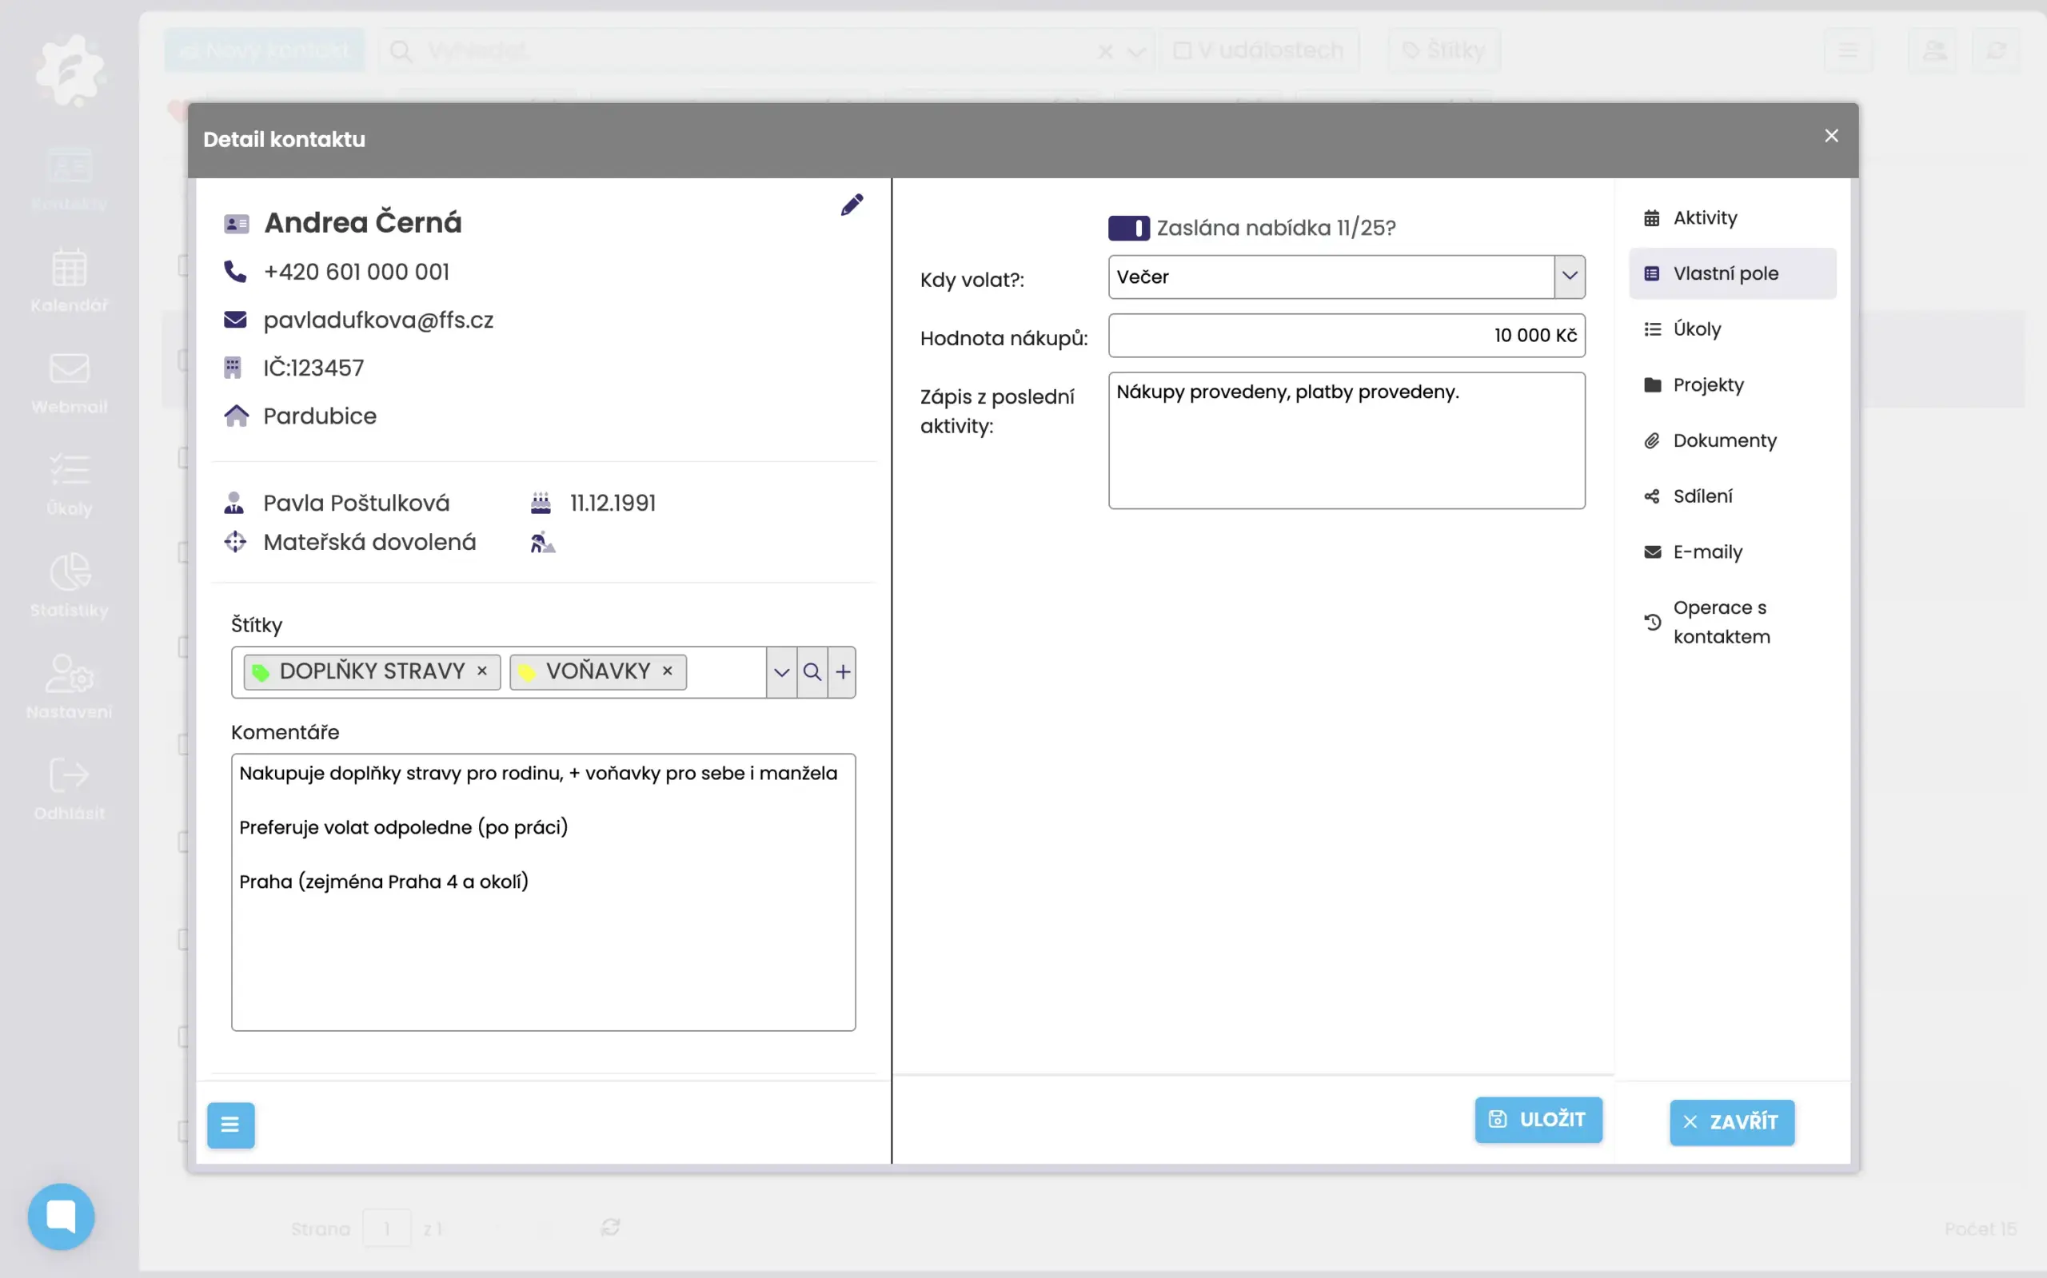Click the ZAVŘÍT button
The height and width of the screenshot is (1278, 2047).
pyautogui.click(x=1731, y=1121)
